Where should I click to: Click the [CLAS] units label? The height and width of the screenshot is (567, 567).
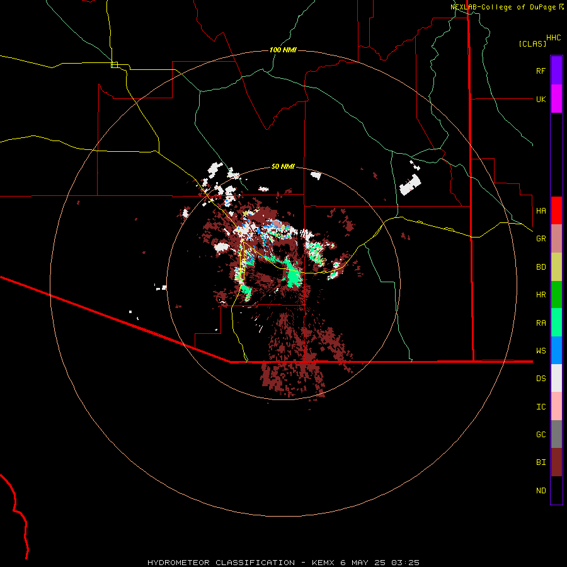coord(532,43)
